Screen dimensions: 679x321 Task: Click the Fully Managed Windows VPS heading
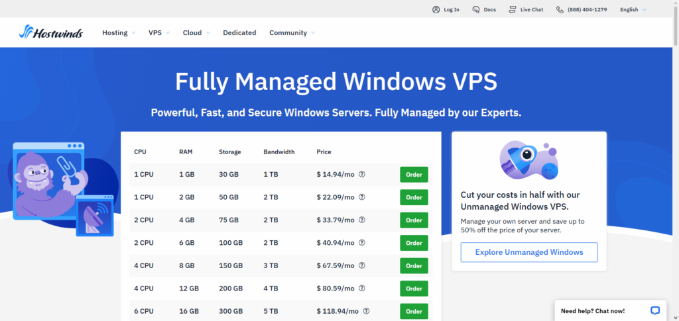pyautogui.click(x=336, y=81)
